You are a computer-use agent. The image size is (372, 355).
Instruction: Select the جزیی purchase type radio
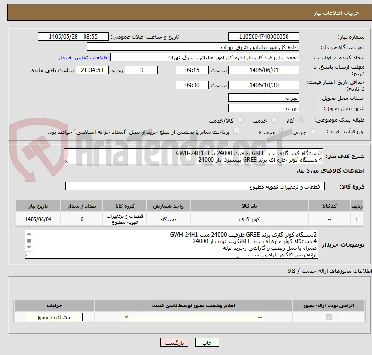pyautogui.click(x=313, y=131)
